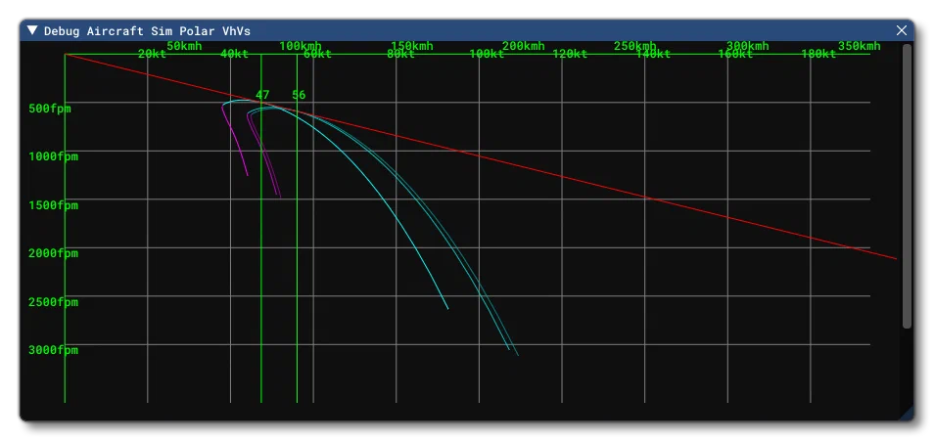Click the '47' speed marker label

(x=262, y=95)
